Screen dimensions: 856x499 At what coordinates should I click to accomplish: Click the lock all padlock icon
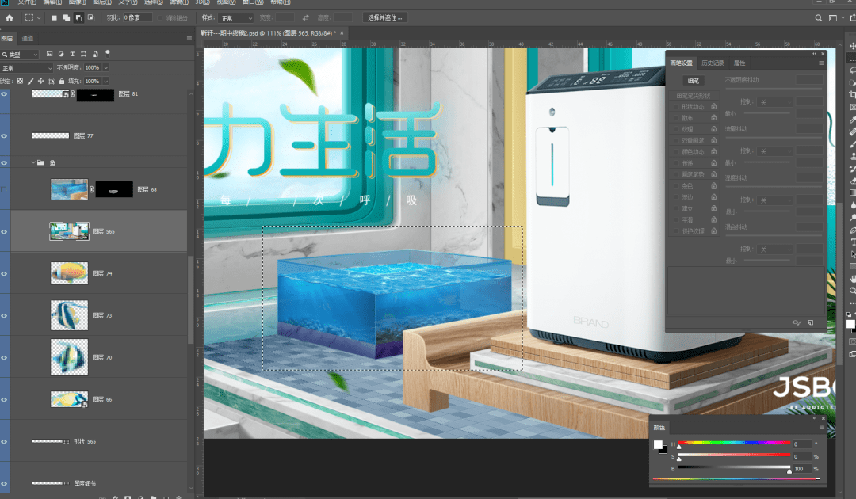pos(62,82)
